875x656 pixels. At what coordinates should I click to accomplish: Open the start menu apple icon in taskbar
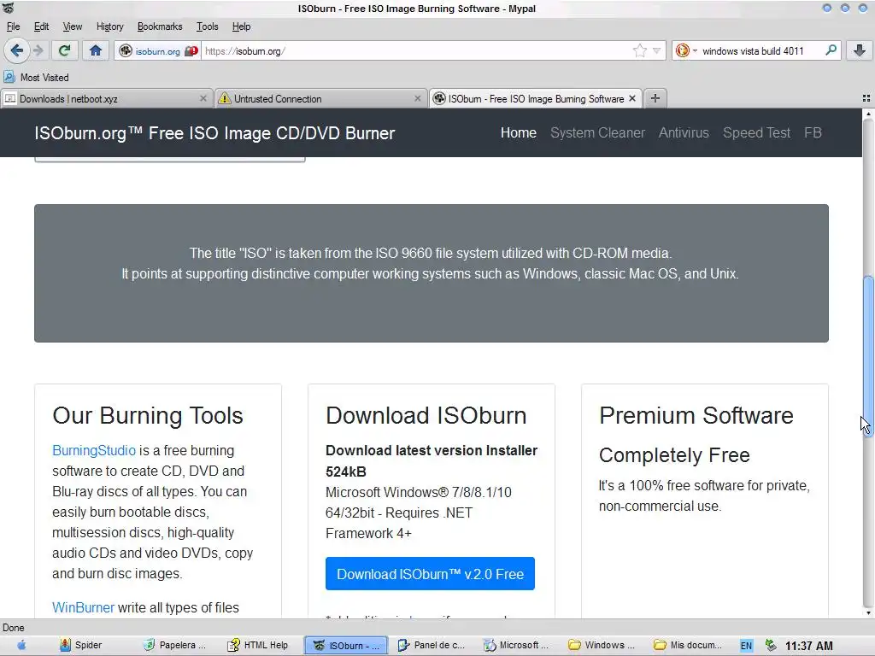(x=21, y=645)
